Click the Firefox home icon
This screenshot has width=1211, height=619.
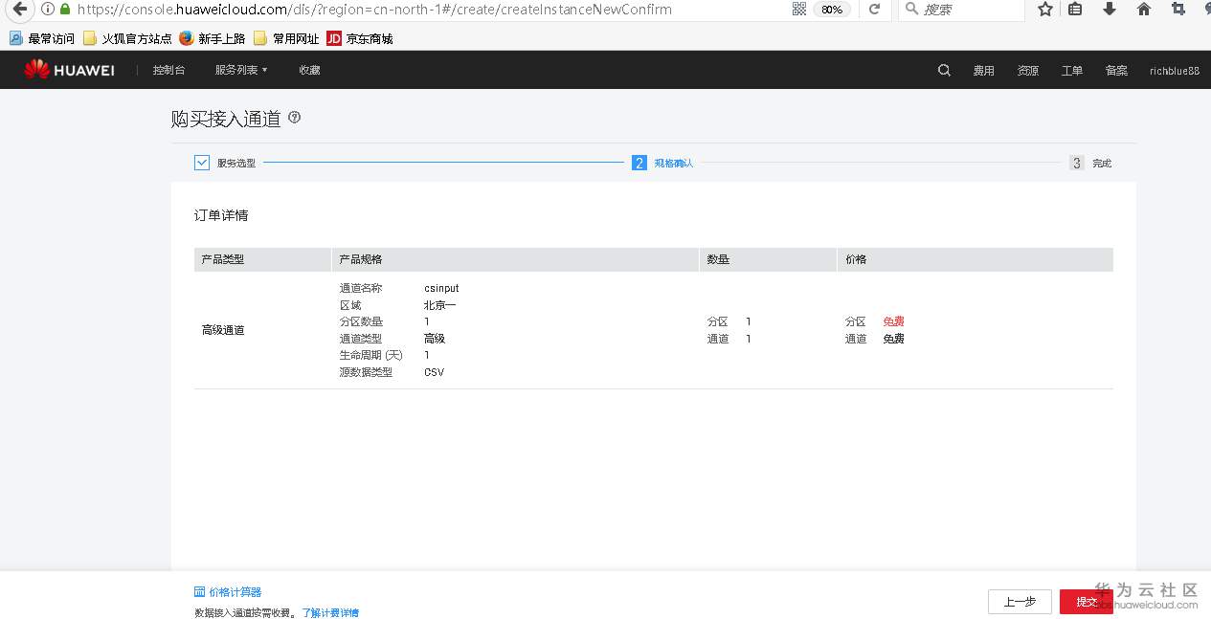click(x=1142, y=11)
